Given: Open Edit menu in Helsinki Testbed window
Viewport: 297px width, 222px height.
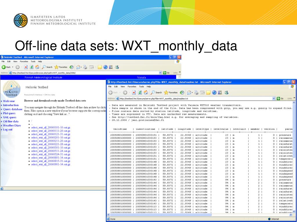Looking at the screenshot, I should [x=9, y=62].
